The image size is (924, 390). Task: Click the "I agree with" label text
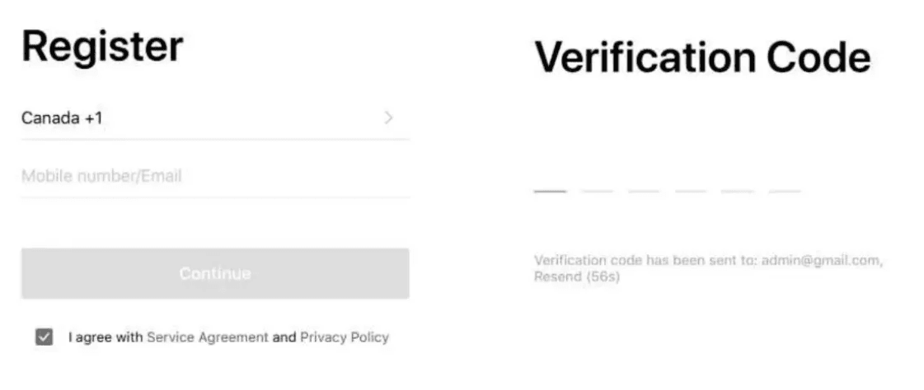click(106, 337)
